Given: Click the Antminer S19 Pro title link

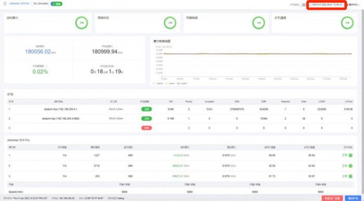Looking at the screenshot, I should 19,4.
